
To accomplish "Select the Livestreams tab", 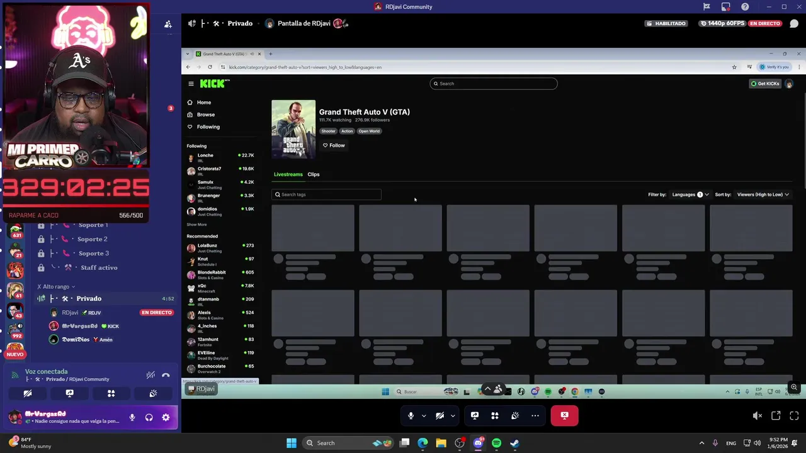I will [x=288, y=174].
